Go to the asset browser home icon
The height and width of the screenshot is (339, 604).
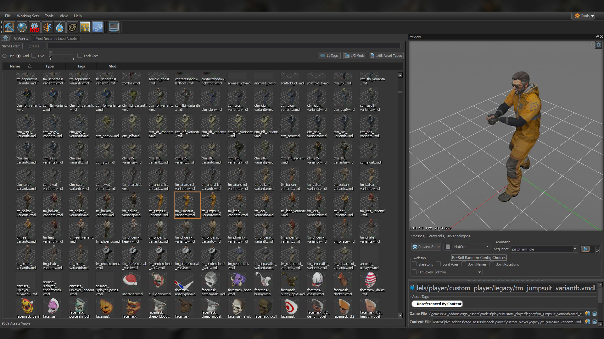[5, 38]
